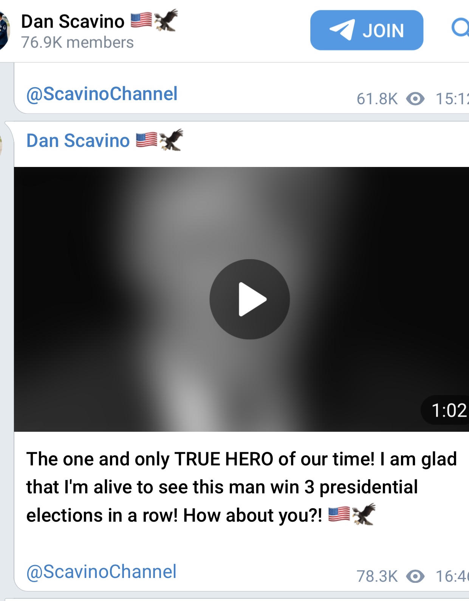Open search via magnifier icon
The height and width of the screenshot is (601, 469).
point(460,28)
